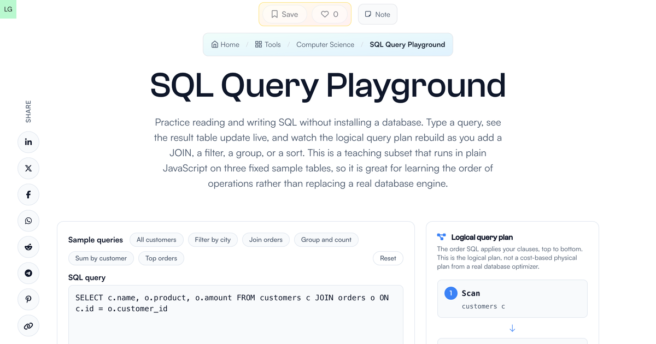This screenshot has height=344, width=656.
Task: Load the Join orders sample query
Action: pyautogui.click(x=266, y=240)
